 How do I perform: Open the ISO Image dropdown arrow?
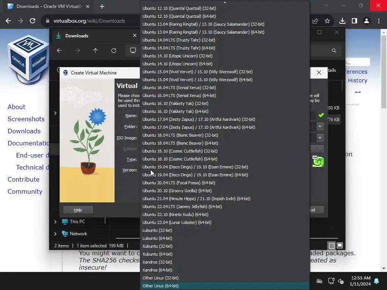[320, 137]
